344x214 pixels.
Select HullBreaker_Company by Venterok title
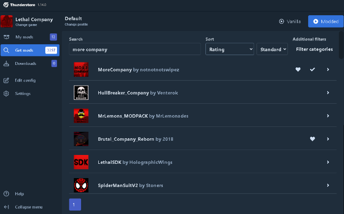click(138, 92)
